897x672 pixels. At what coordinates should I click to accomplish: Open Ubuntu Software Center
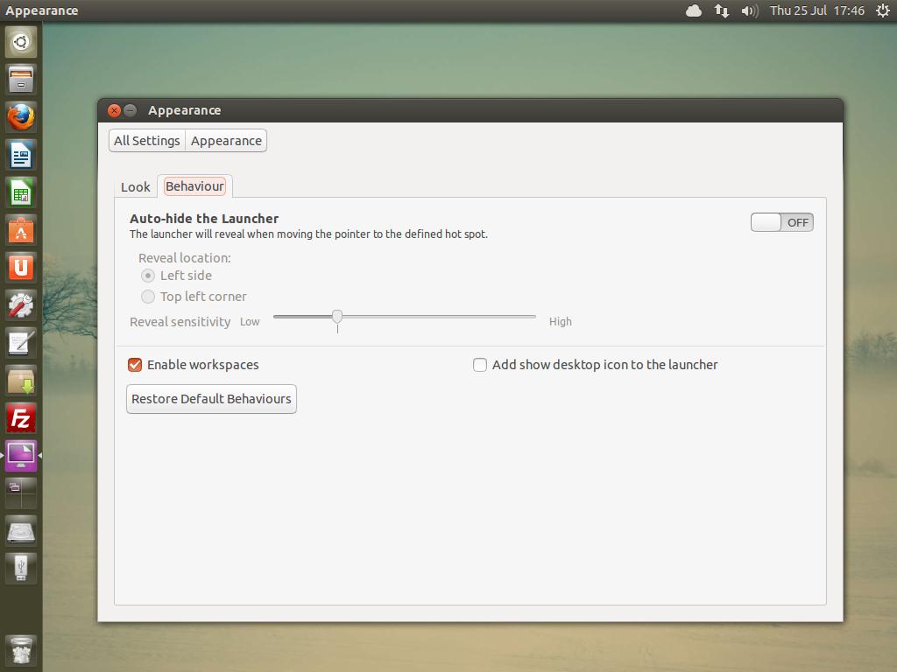pos(21,230)
